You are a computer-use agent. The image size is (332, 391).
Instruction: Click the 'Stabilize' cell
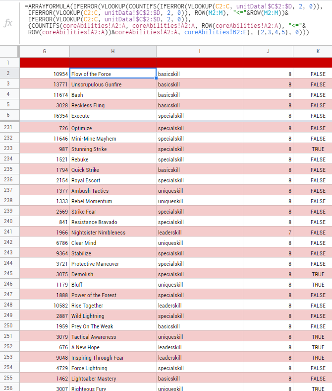(x=113, y=253)
